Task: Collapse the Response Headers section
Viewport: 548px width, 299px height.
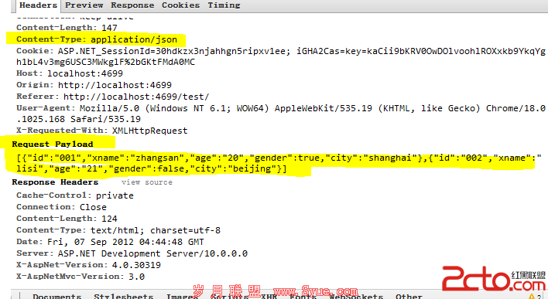Action: click(x=55, y=182)
